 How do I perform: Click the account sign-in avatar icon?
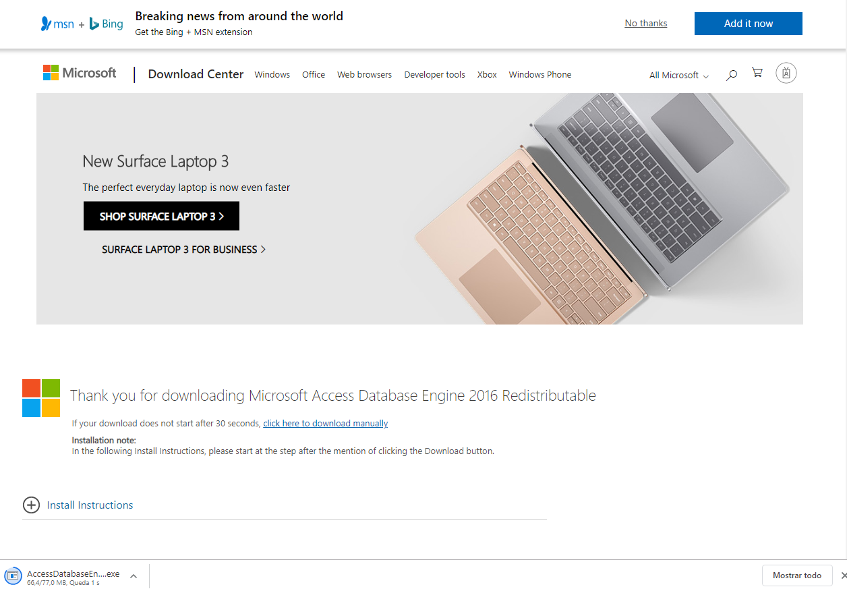(x=786, y=73)
